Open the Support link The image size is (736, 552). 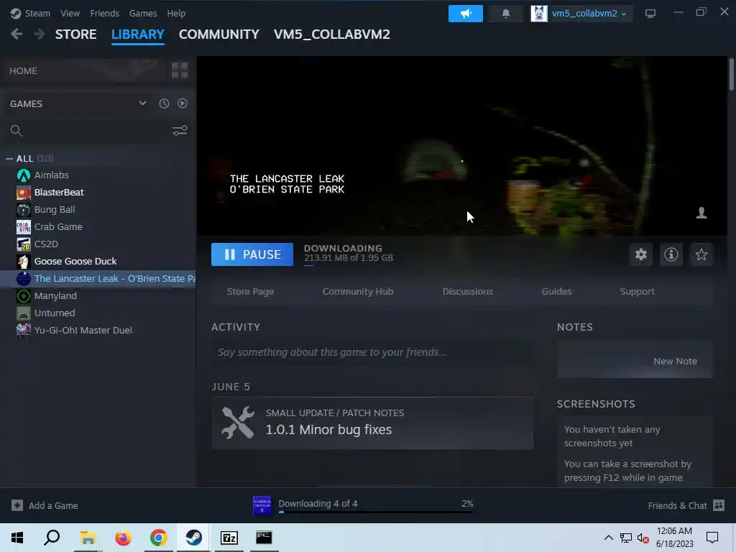tap(637, 292)
